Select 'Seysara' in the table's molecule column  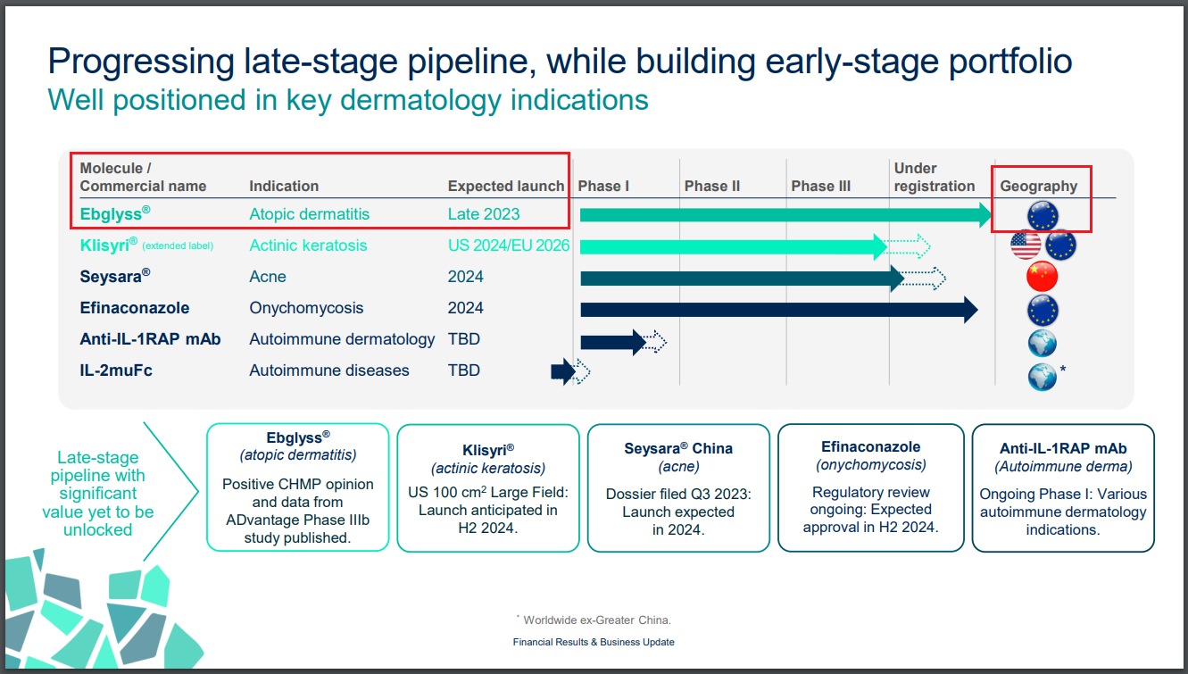point(115,277)
